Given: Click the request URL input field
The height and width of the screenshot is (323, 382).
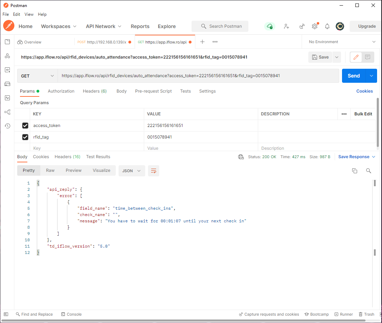Looking at the screenshot, I should click(198, 76).
